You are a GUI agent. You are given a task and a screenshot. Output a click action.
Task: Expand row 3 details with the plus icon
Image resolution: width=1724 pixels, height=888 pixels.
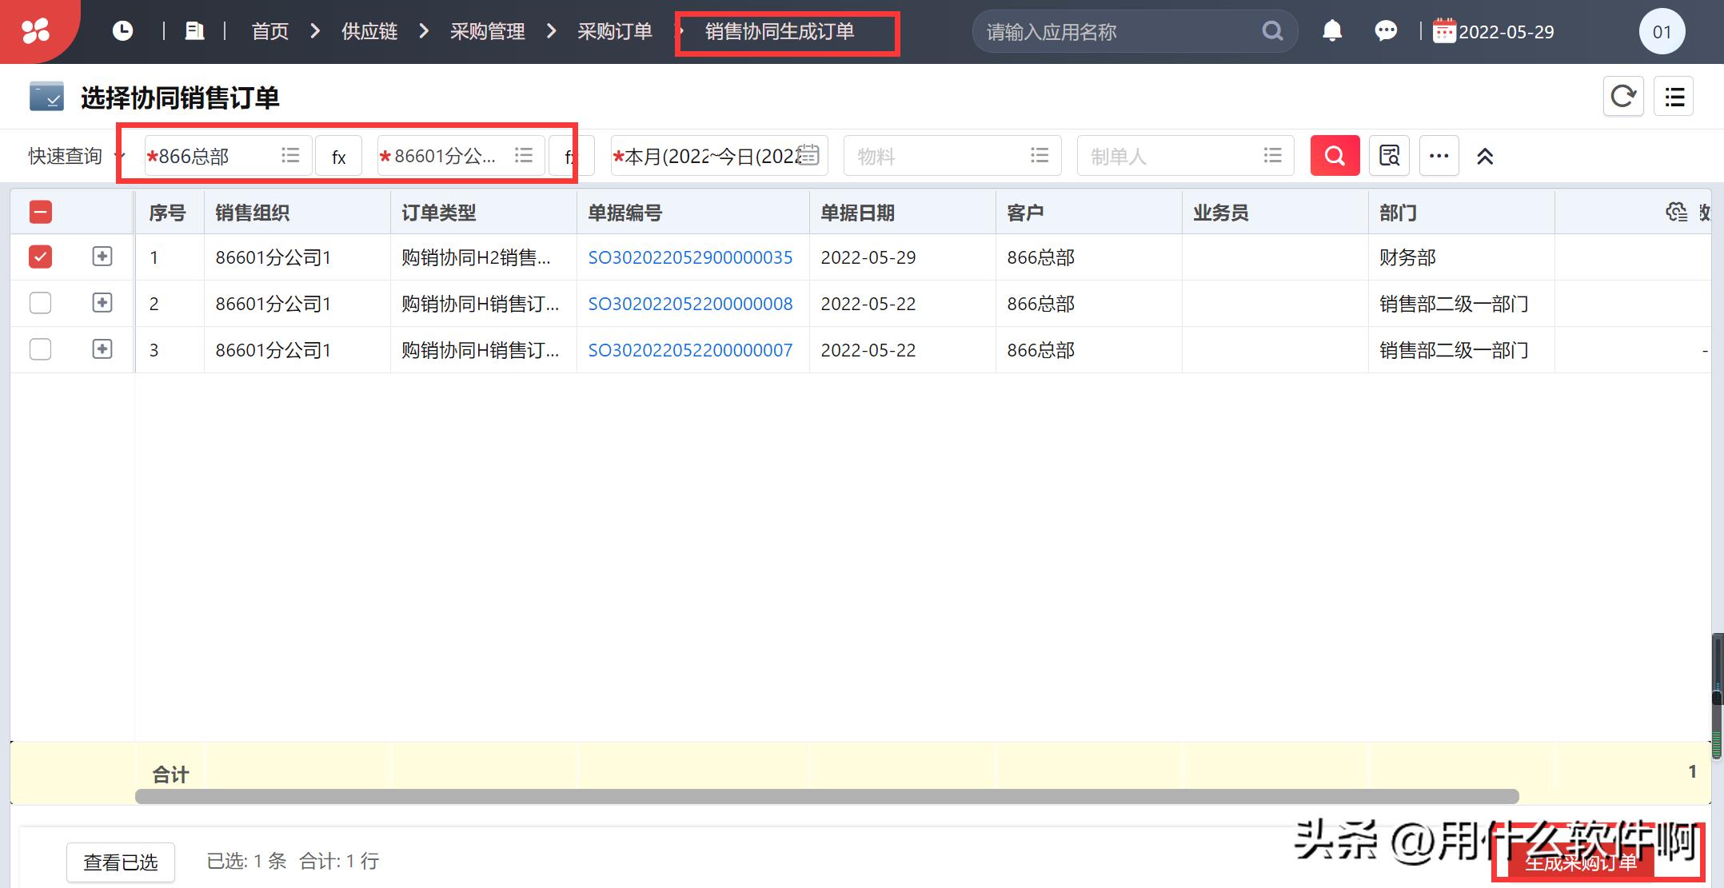(102, 349)
